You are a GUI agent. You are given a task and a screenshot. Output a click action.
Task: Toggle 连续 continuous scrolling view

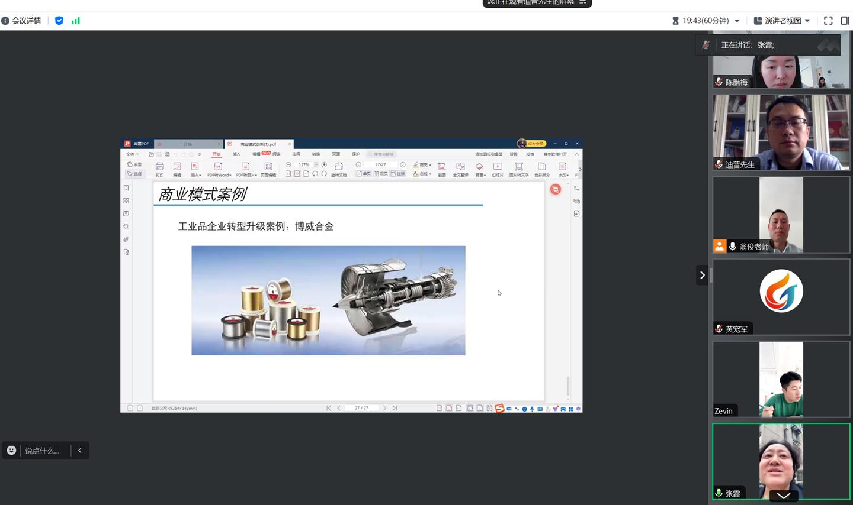click(x=397, y=174)
